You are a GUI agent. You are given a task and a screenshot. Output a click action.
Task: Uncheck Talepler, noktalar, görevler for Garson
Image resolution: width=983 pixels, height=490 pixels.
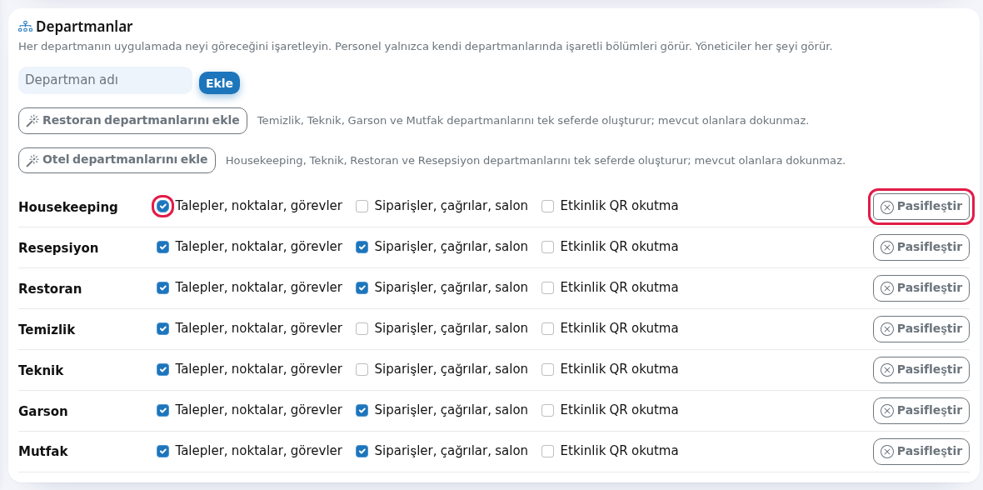tap(163, 411)
